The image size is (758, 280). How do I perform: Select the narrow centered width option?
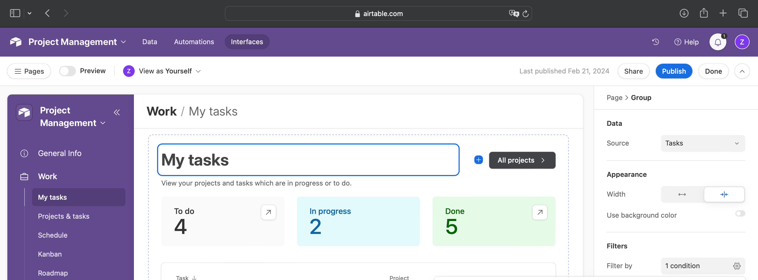(x=724, y=194)
